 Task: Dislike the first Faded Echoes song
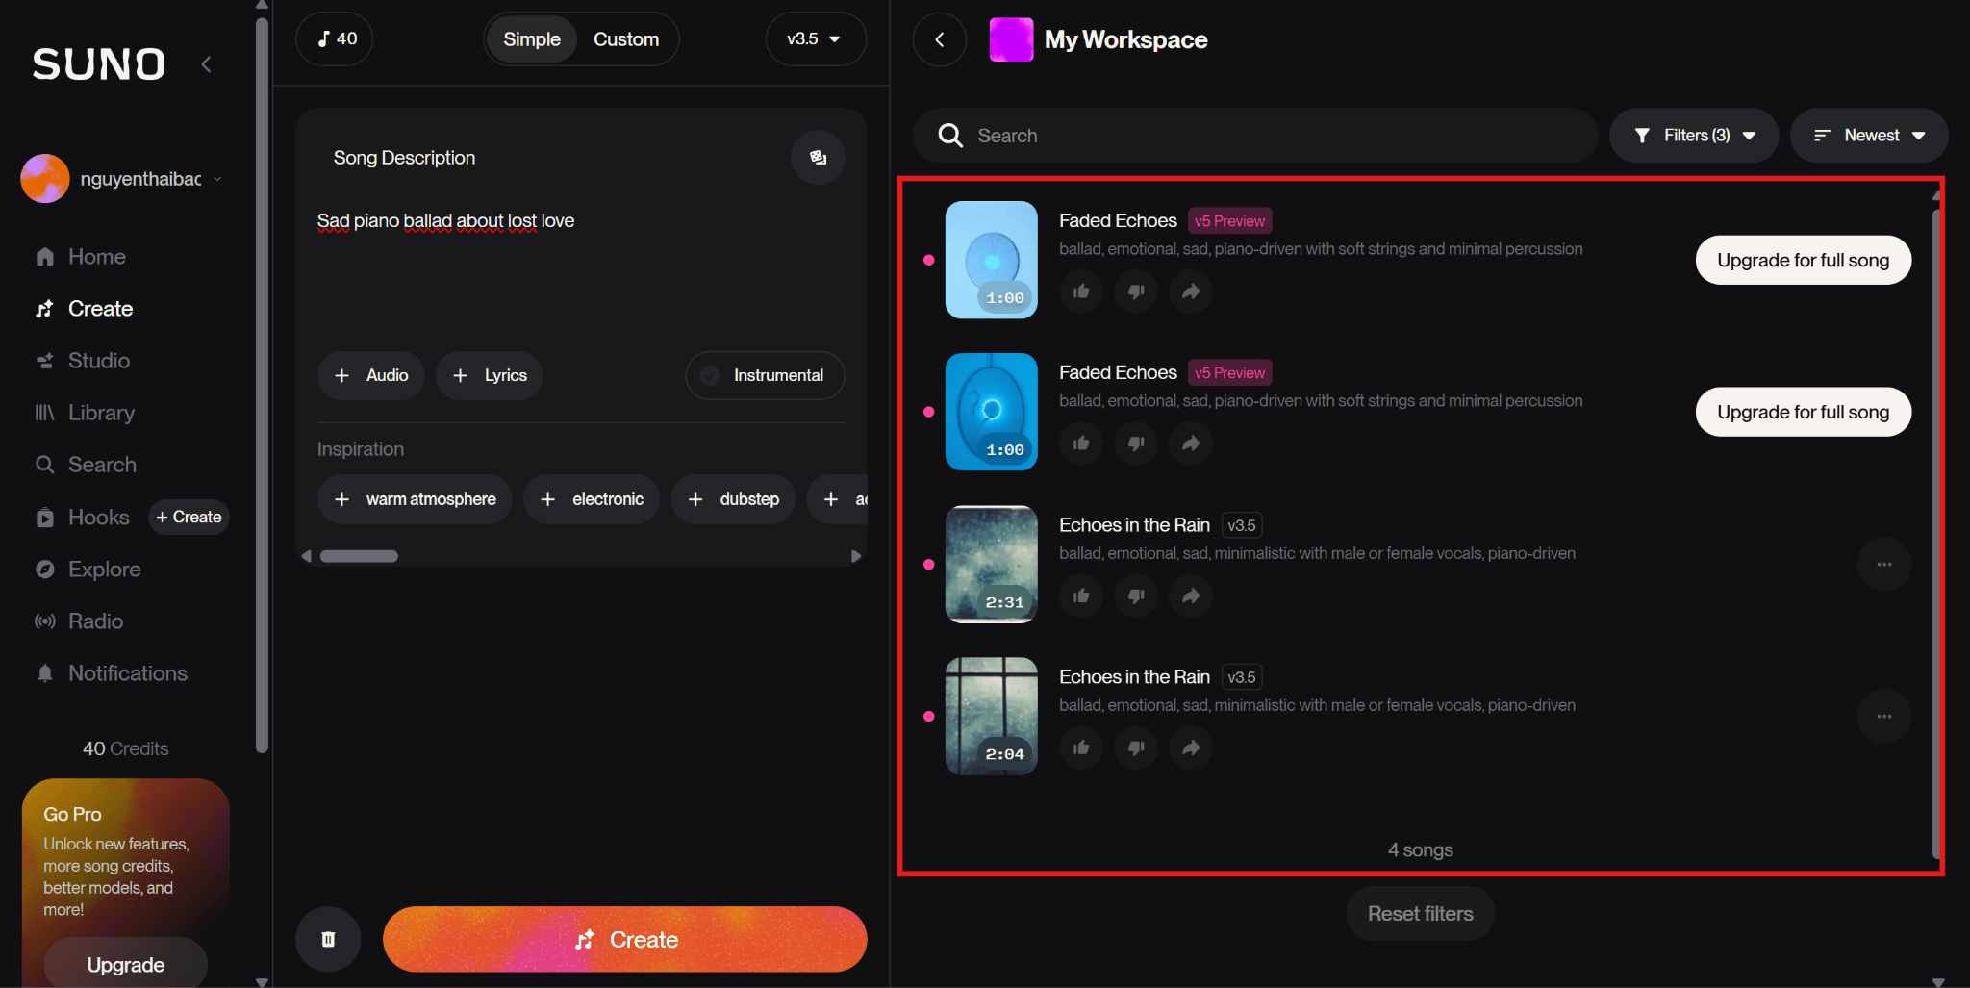pos(1136,291)
